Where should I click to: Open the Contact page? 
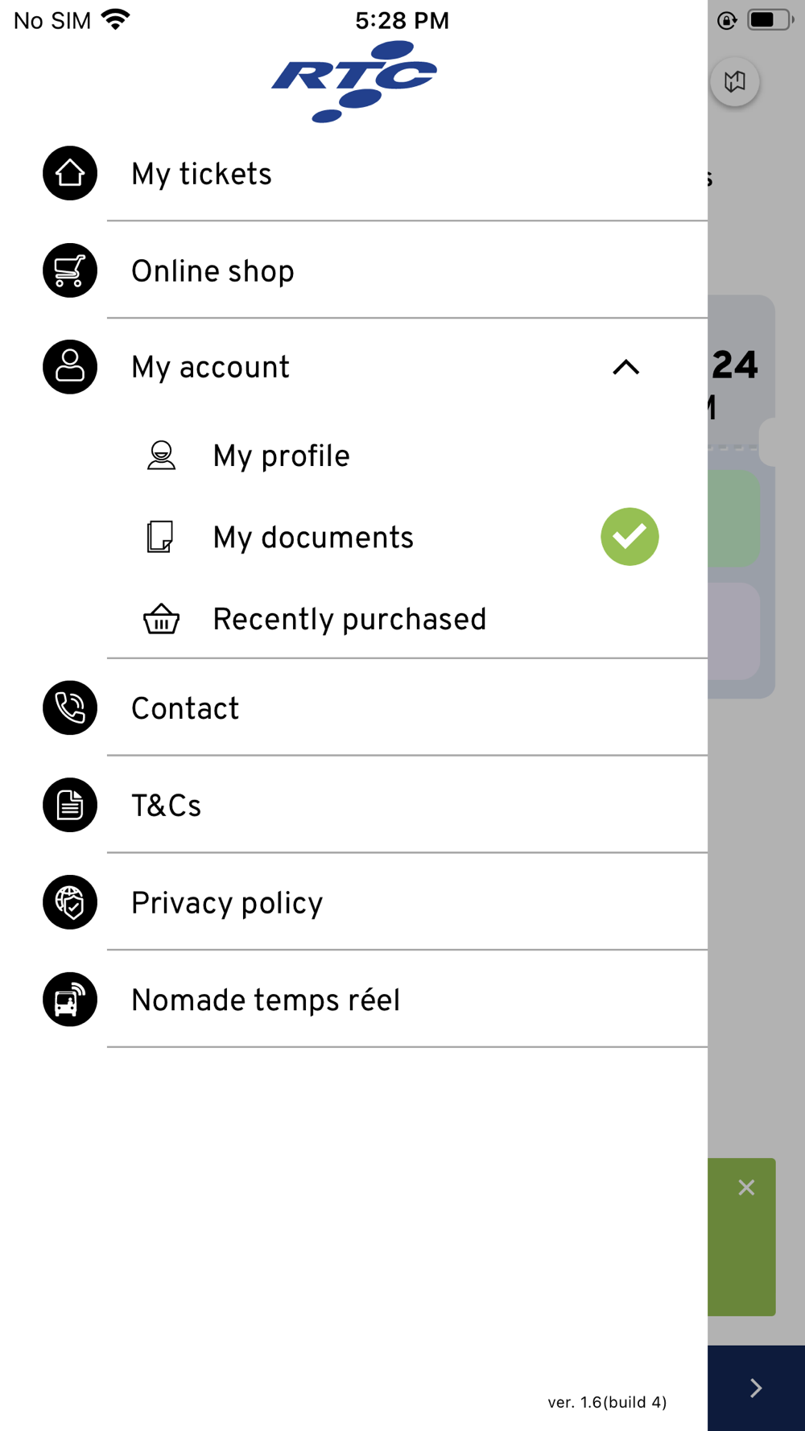click(x=185, y=708)
